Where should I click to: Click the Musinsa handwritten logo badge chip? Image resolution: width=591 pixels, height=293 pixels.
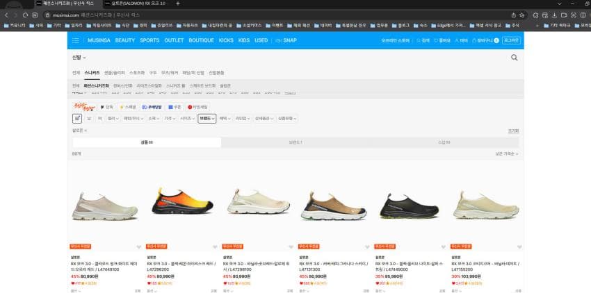click(84, 107)
